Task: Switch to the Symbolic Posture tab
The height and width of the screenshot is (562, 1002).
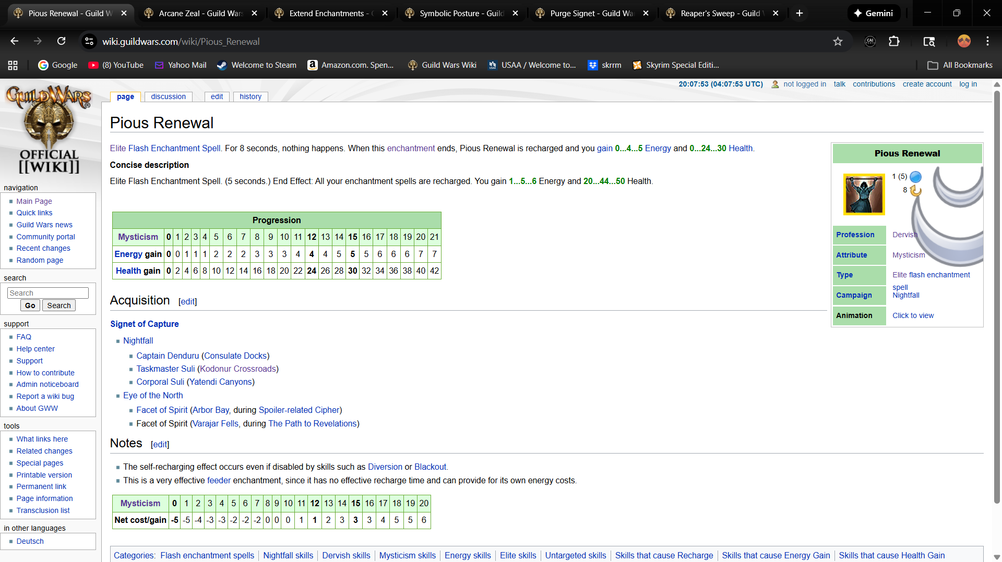Action: coord(461,13)
